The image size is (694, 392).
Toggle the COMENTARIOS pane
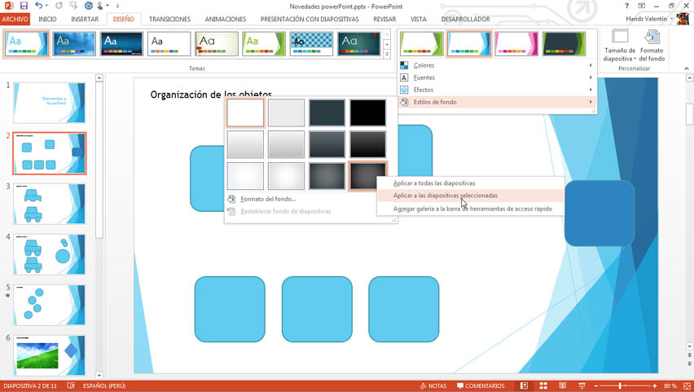point(481,385)
